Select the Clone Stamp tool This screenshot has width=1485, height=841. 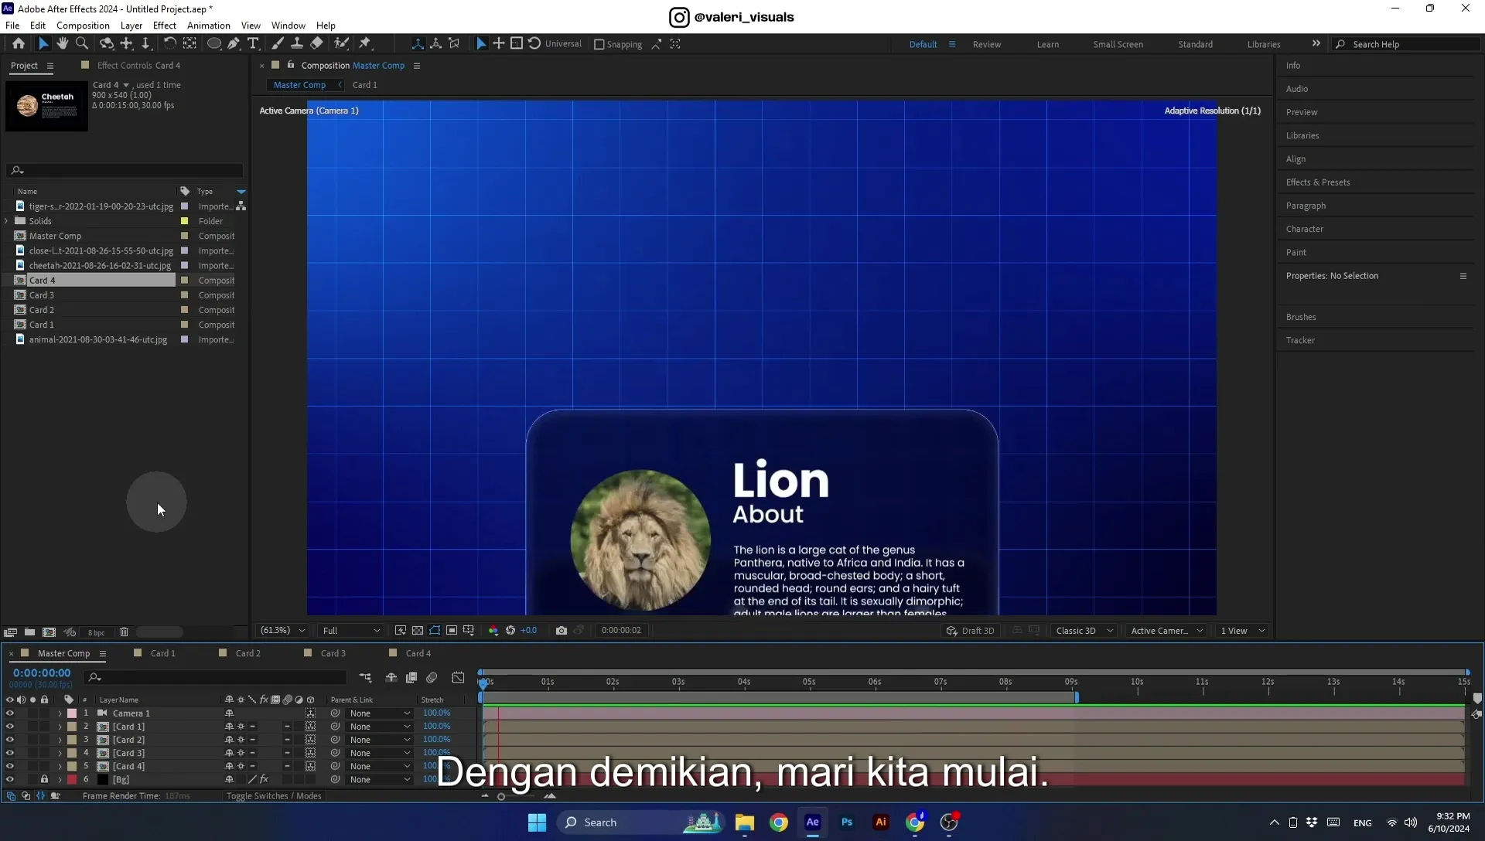296,44
